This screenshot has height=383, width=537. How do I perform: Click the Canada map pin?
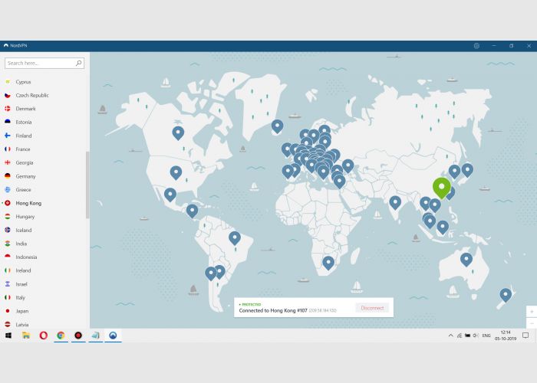click(x=178, y=133)
